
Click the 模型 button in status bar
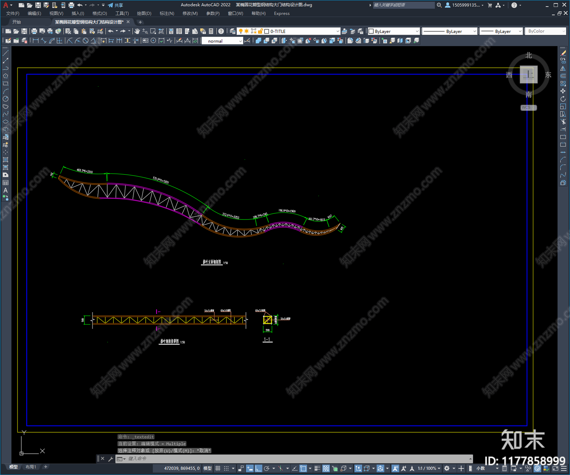pos(207,468)
